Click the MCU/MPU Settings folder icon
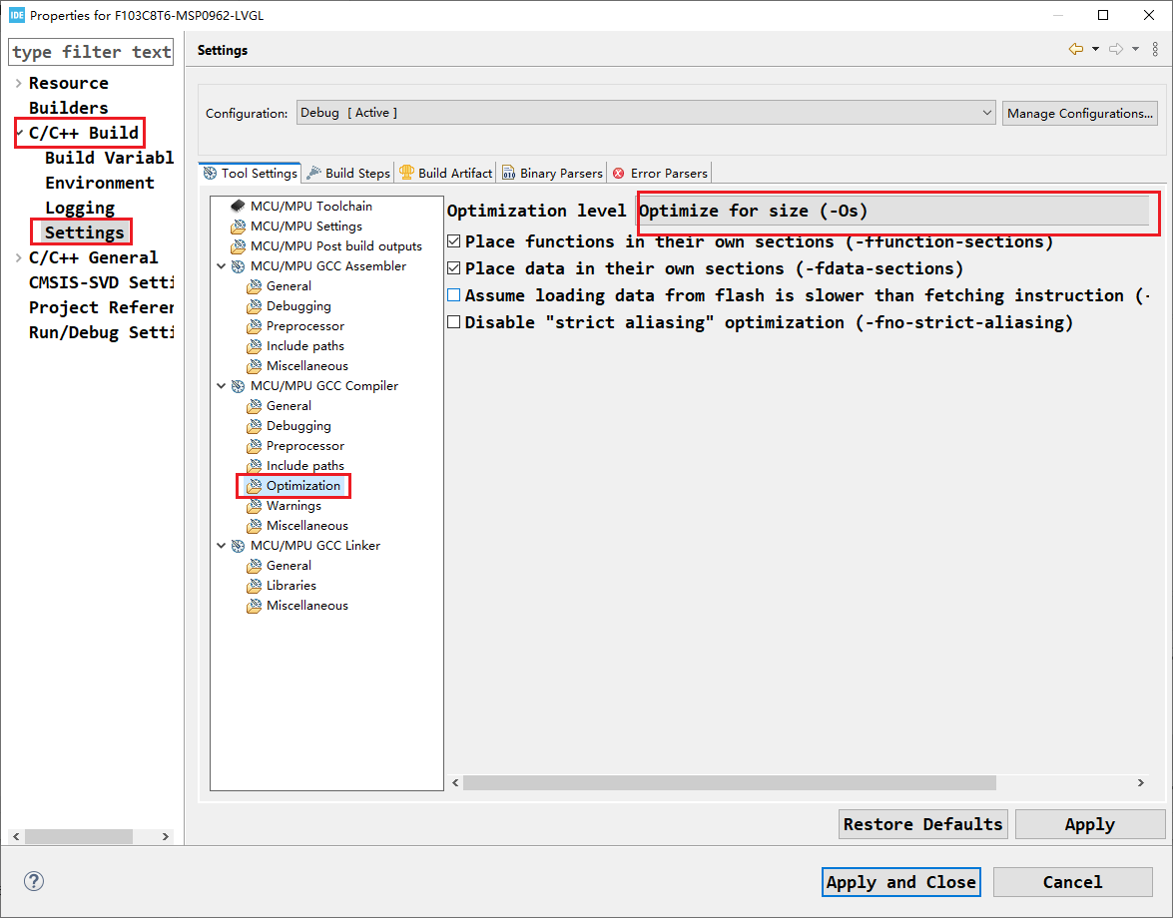This screenshot has width=1173, height=918. click(x=238, y=226)
